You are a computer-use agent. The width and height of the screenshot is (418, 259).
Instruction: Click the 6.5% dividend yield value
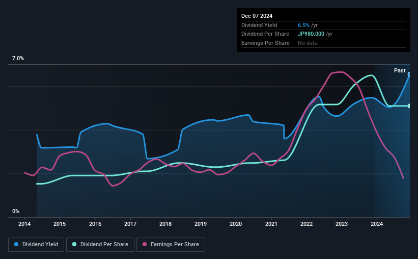click(303, 25)
